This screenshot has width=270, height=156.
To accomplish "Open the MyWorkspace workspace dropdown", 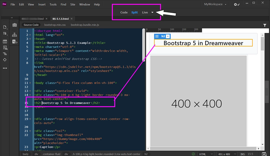I will 215,4.
